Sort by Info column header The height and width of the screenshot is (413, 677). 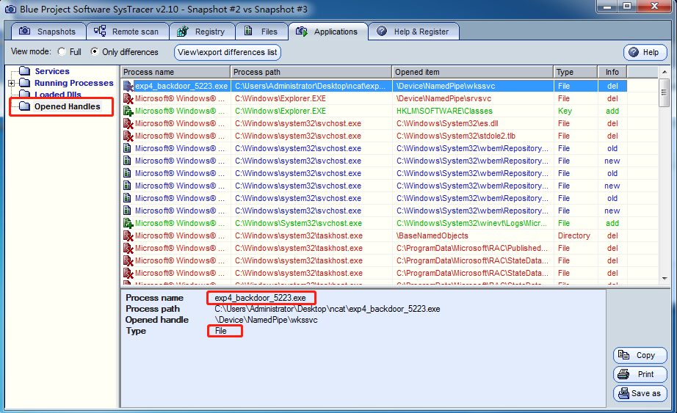(x=612, y=72)
